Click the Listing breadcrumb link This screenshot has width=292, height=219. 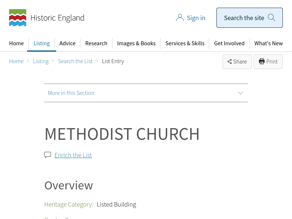pos(41,61)
